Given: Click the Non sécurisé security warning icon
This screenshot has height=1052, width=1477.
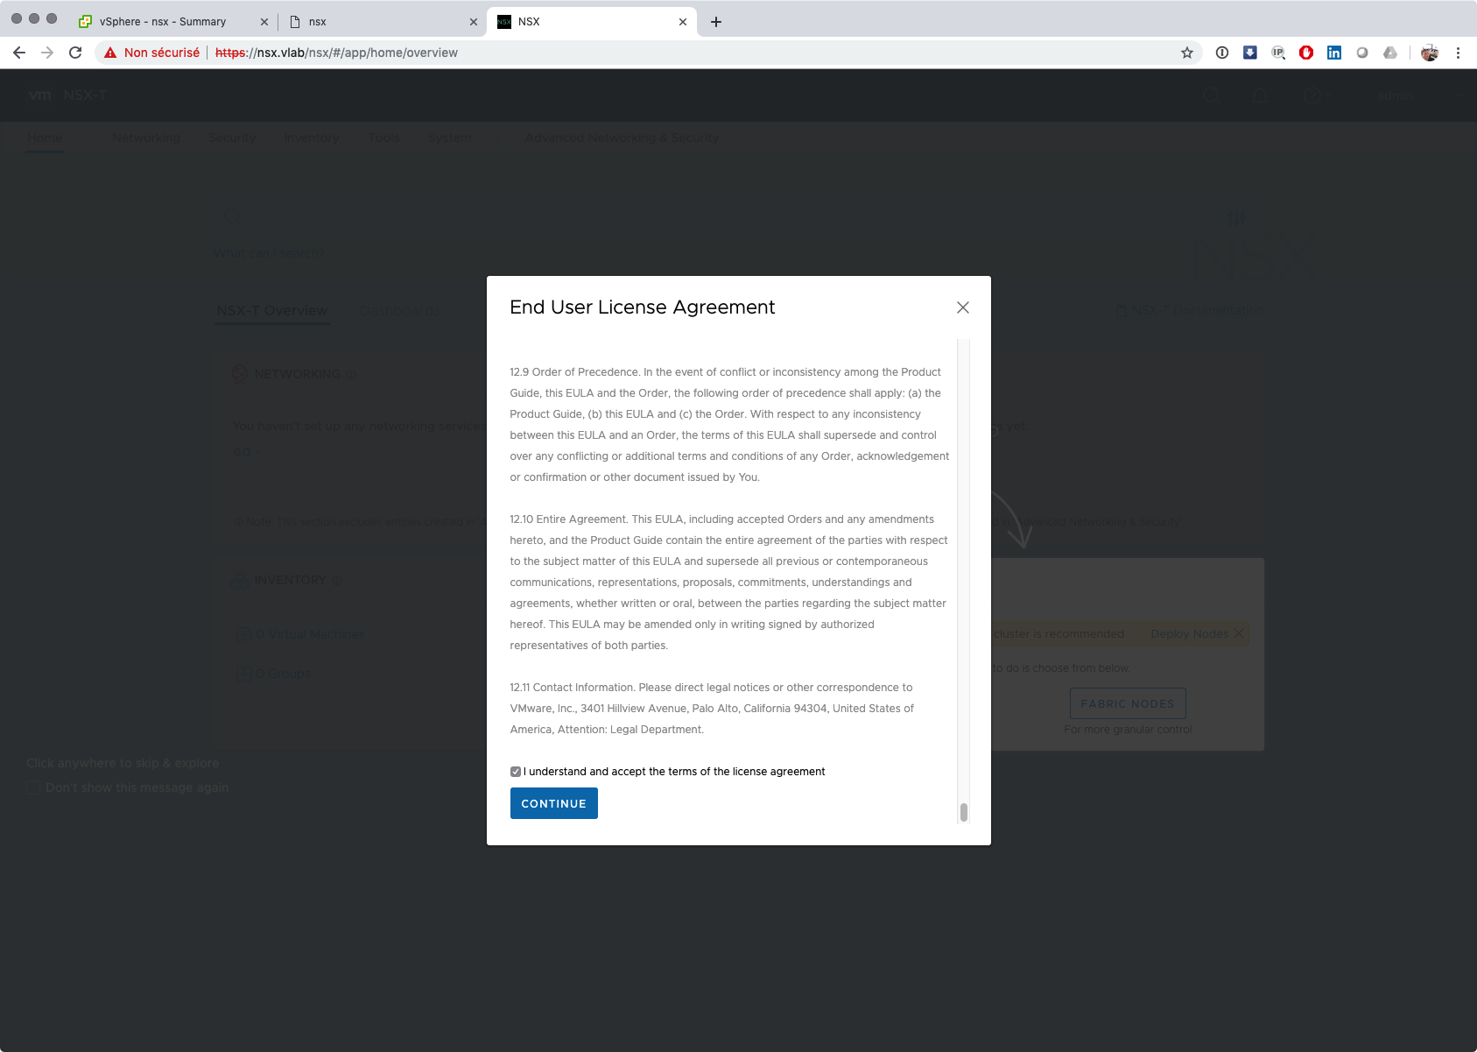Looking at the screenshot, I should click(111, 53).
